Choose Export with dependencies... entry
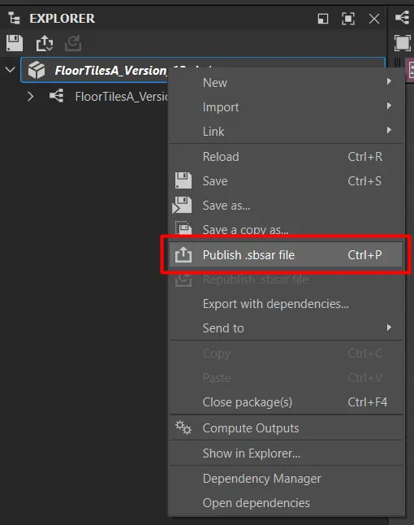Screen dimensions: 414x525 286,304
